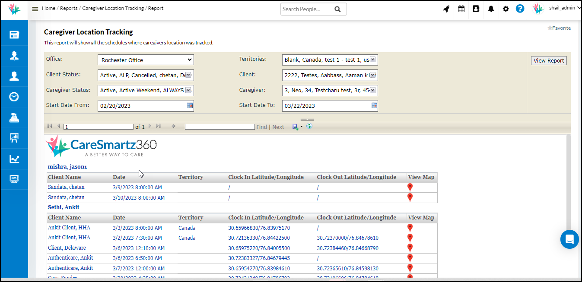This screenshot has height=282, width=582.
Task: Click the Search People input field
Action: (x=308, y=9)
